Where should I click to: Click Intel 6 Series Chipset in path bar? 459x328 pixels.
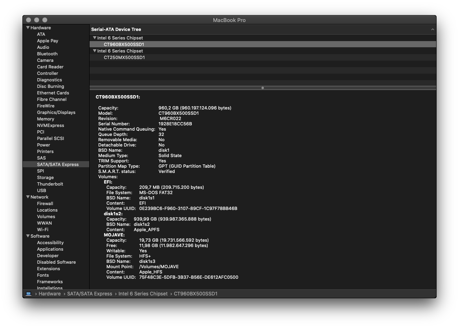tap(143, 294)
